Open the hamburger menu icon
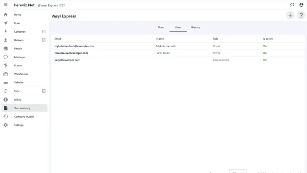 tap(5, 5)
